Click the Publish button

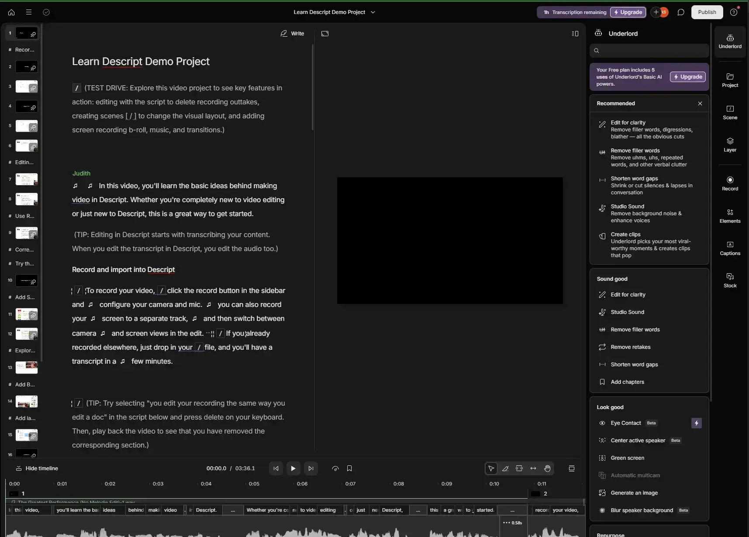(707, 12)
